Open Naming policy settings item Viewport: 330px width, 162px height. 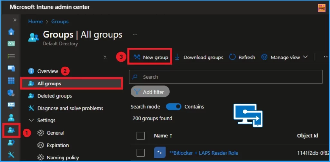(63, 157)
